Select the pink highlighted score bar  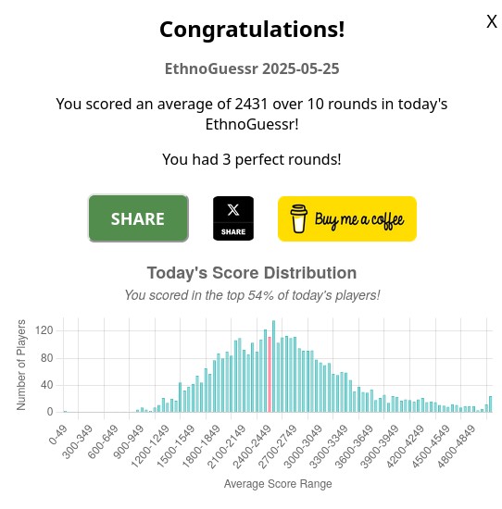point(270,375)
